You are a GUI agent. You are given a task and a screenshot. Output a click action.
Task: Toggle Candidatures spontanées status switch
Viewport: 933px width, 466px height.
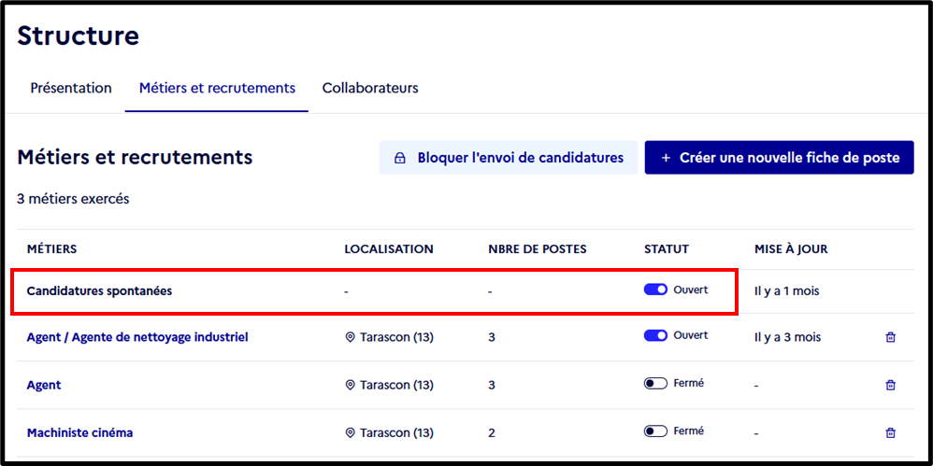click(655, 289)
